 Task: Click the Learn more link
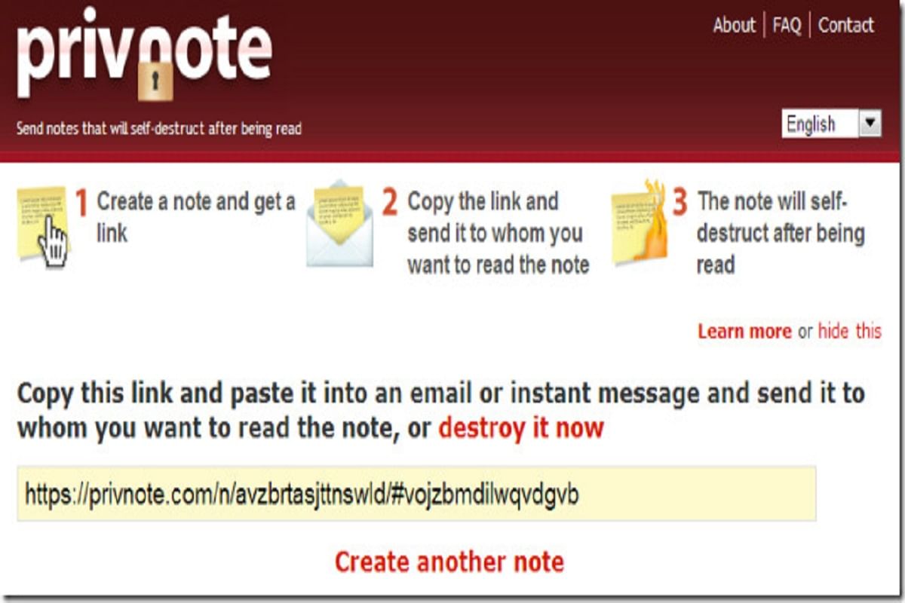click(744, 332)
